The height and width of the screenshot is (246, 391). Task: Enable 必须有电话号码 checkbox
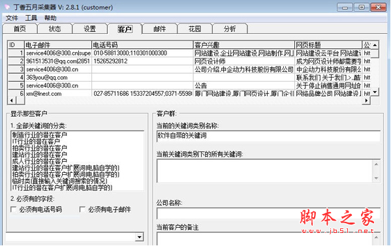point(14,209)
